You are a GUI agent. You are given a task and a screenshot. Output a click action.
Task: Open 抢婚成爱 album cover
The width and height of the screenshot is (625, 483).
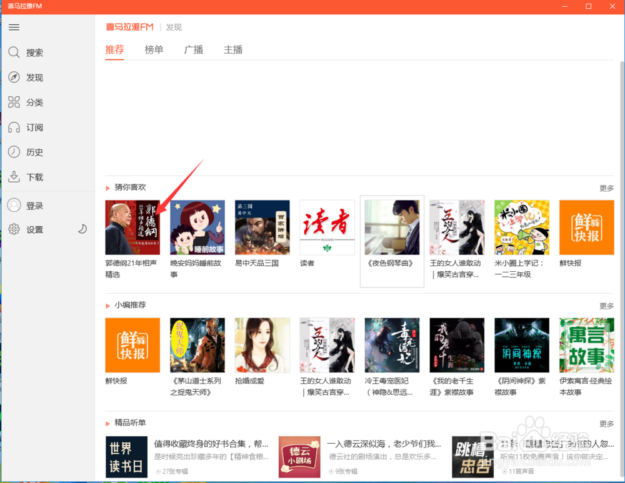(x=262, y=345)
